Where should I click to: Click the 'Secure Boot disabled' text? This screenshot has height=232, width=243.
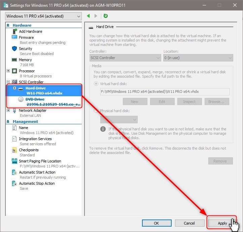click(37, 54)
